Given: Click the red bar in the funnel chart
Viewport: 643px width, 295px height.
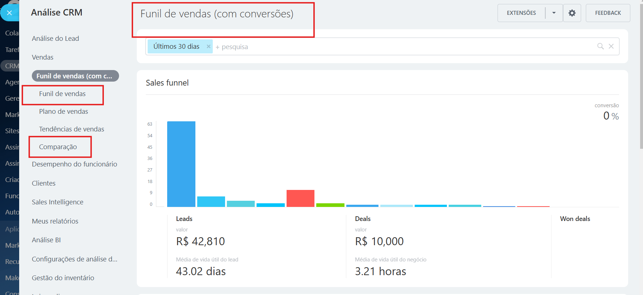Looking at the screenshot, I should [x=300, y=198].
